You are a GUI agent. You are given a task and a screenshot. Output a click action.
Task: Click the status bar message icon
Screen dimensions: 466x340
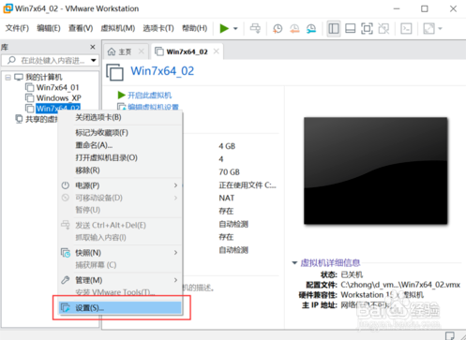[x=449, y=335]
